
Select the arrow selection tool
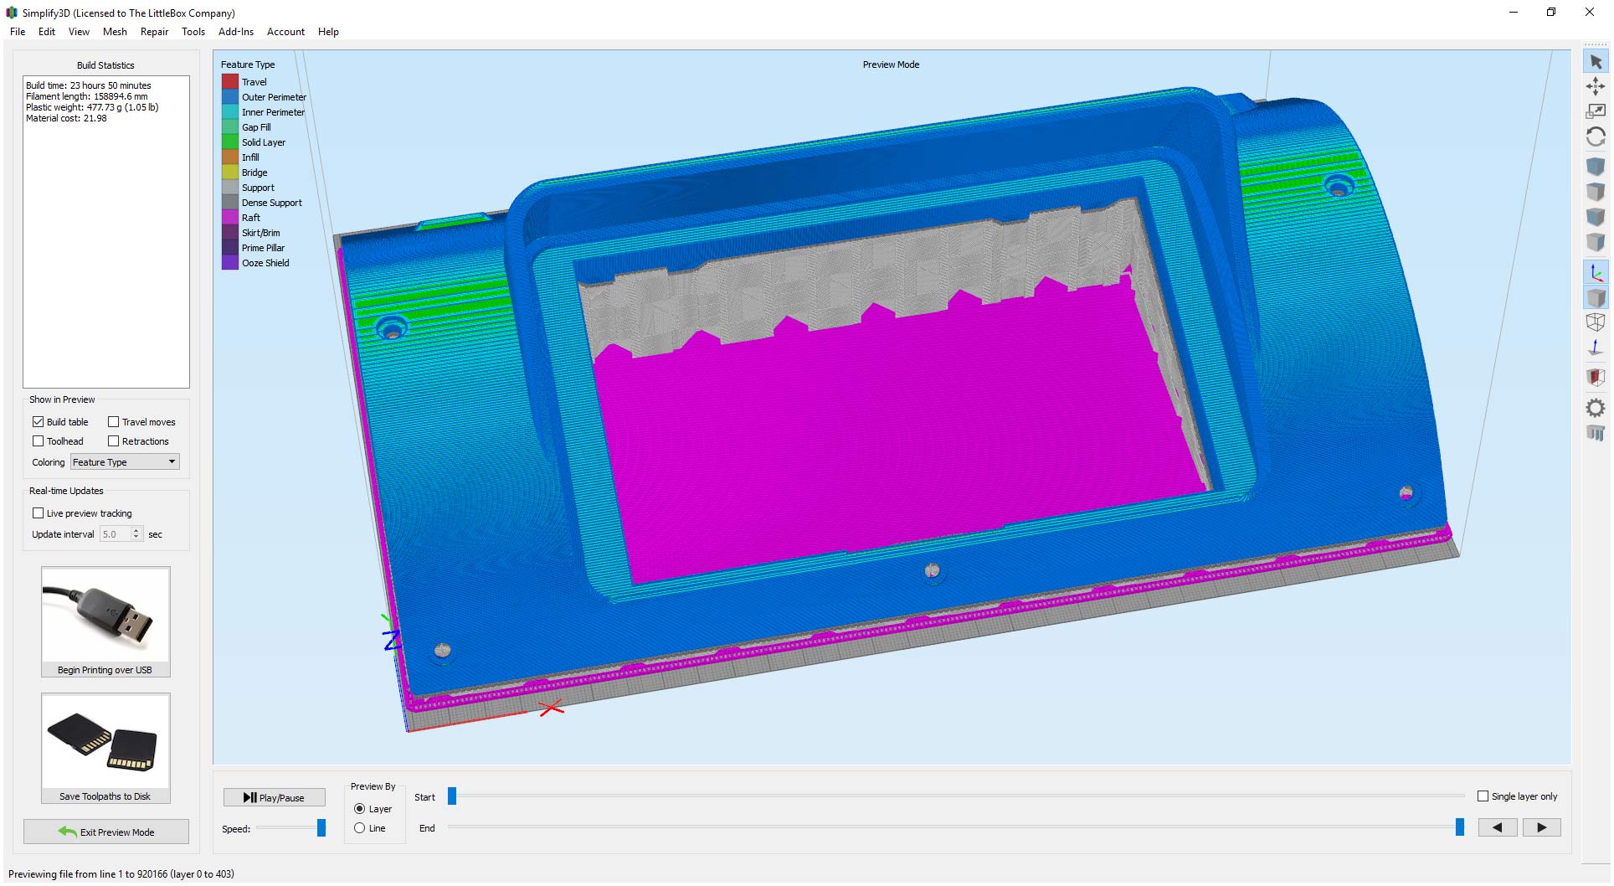tap(1596, 62)
